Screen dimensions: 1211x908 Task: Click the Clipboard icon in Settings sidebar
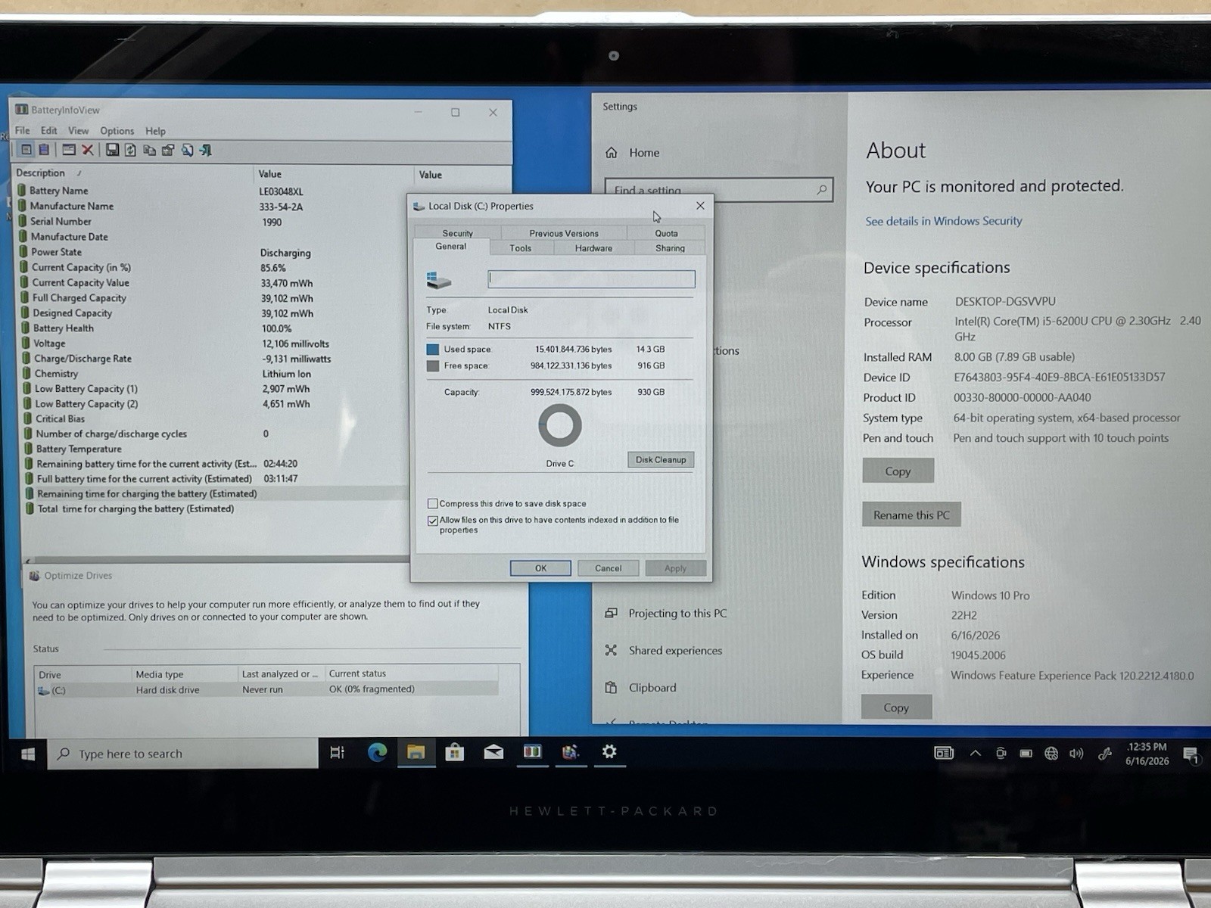tap(611, 687)
